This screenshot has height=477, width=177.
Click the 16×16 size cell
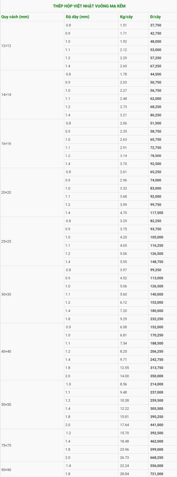(x=32, y=143)
